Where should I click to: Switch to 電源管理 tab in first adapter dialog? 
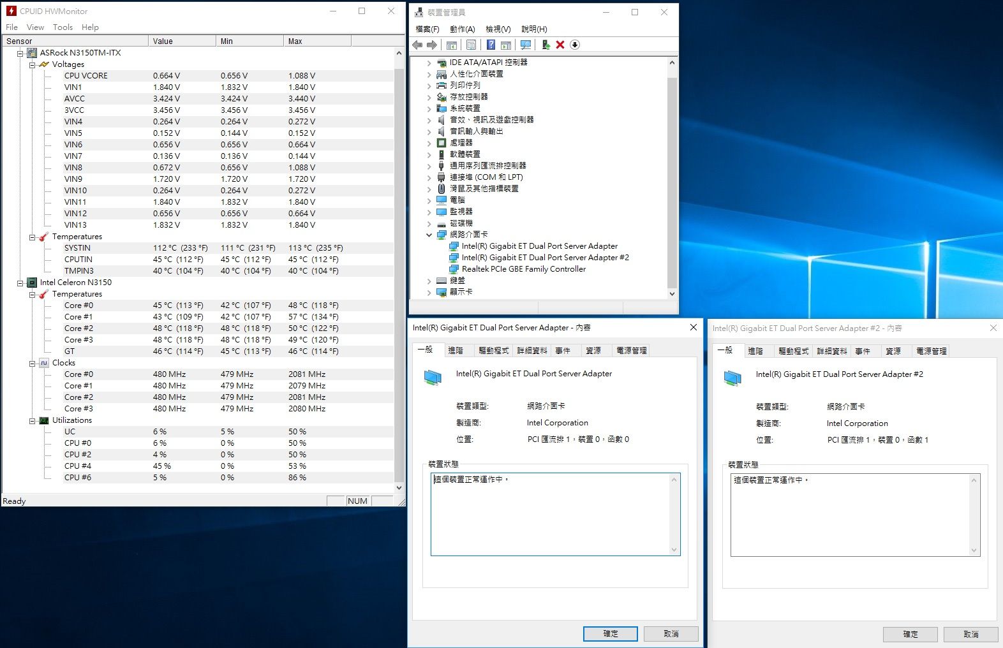click(x=632, y=351)
